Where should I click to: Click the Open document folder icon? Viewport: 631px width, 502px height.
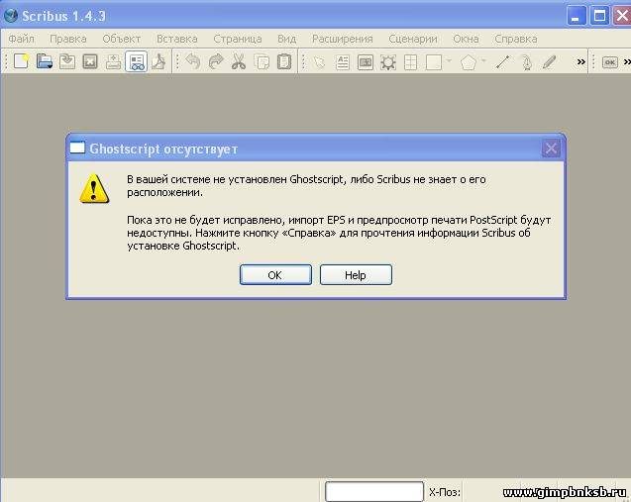tap(45, 61)
